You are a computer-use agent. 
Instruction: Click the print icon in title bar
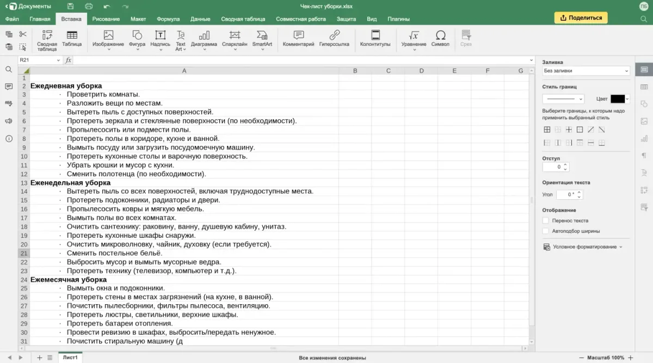89,7
